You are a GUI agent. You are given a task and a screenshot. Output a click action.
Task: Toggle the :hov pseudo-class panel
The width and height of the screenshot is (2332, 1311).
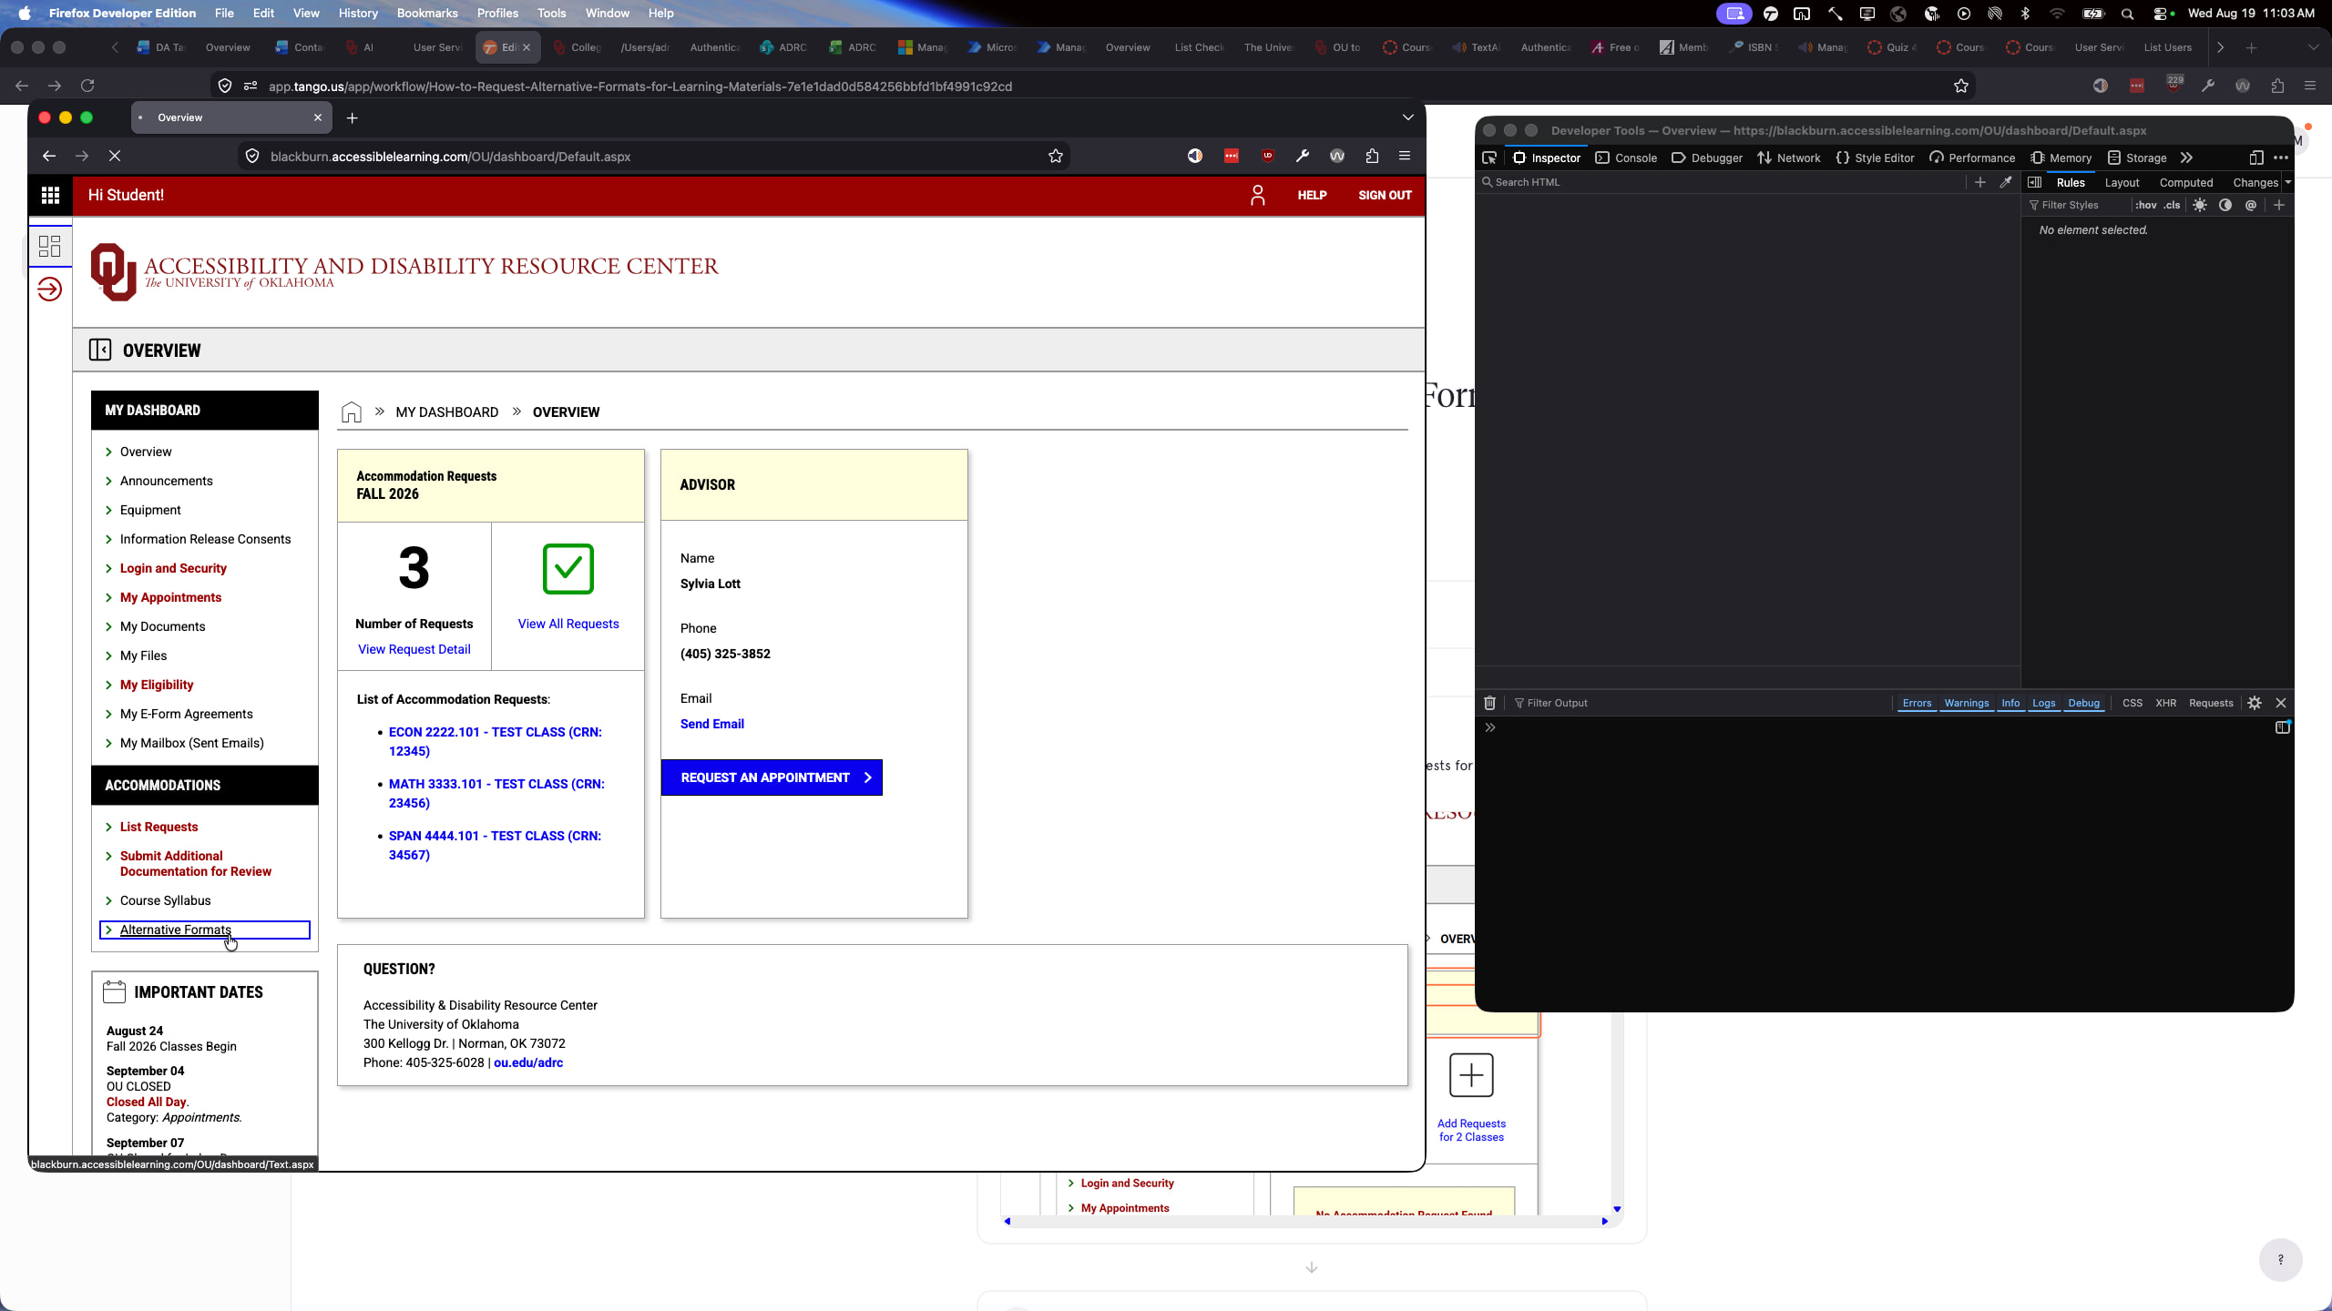[x=2146, y=206]
